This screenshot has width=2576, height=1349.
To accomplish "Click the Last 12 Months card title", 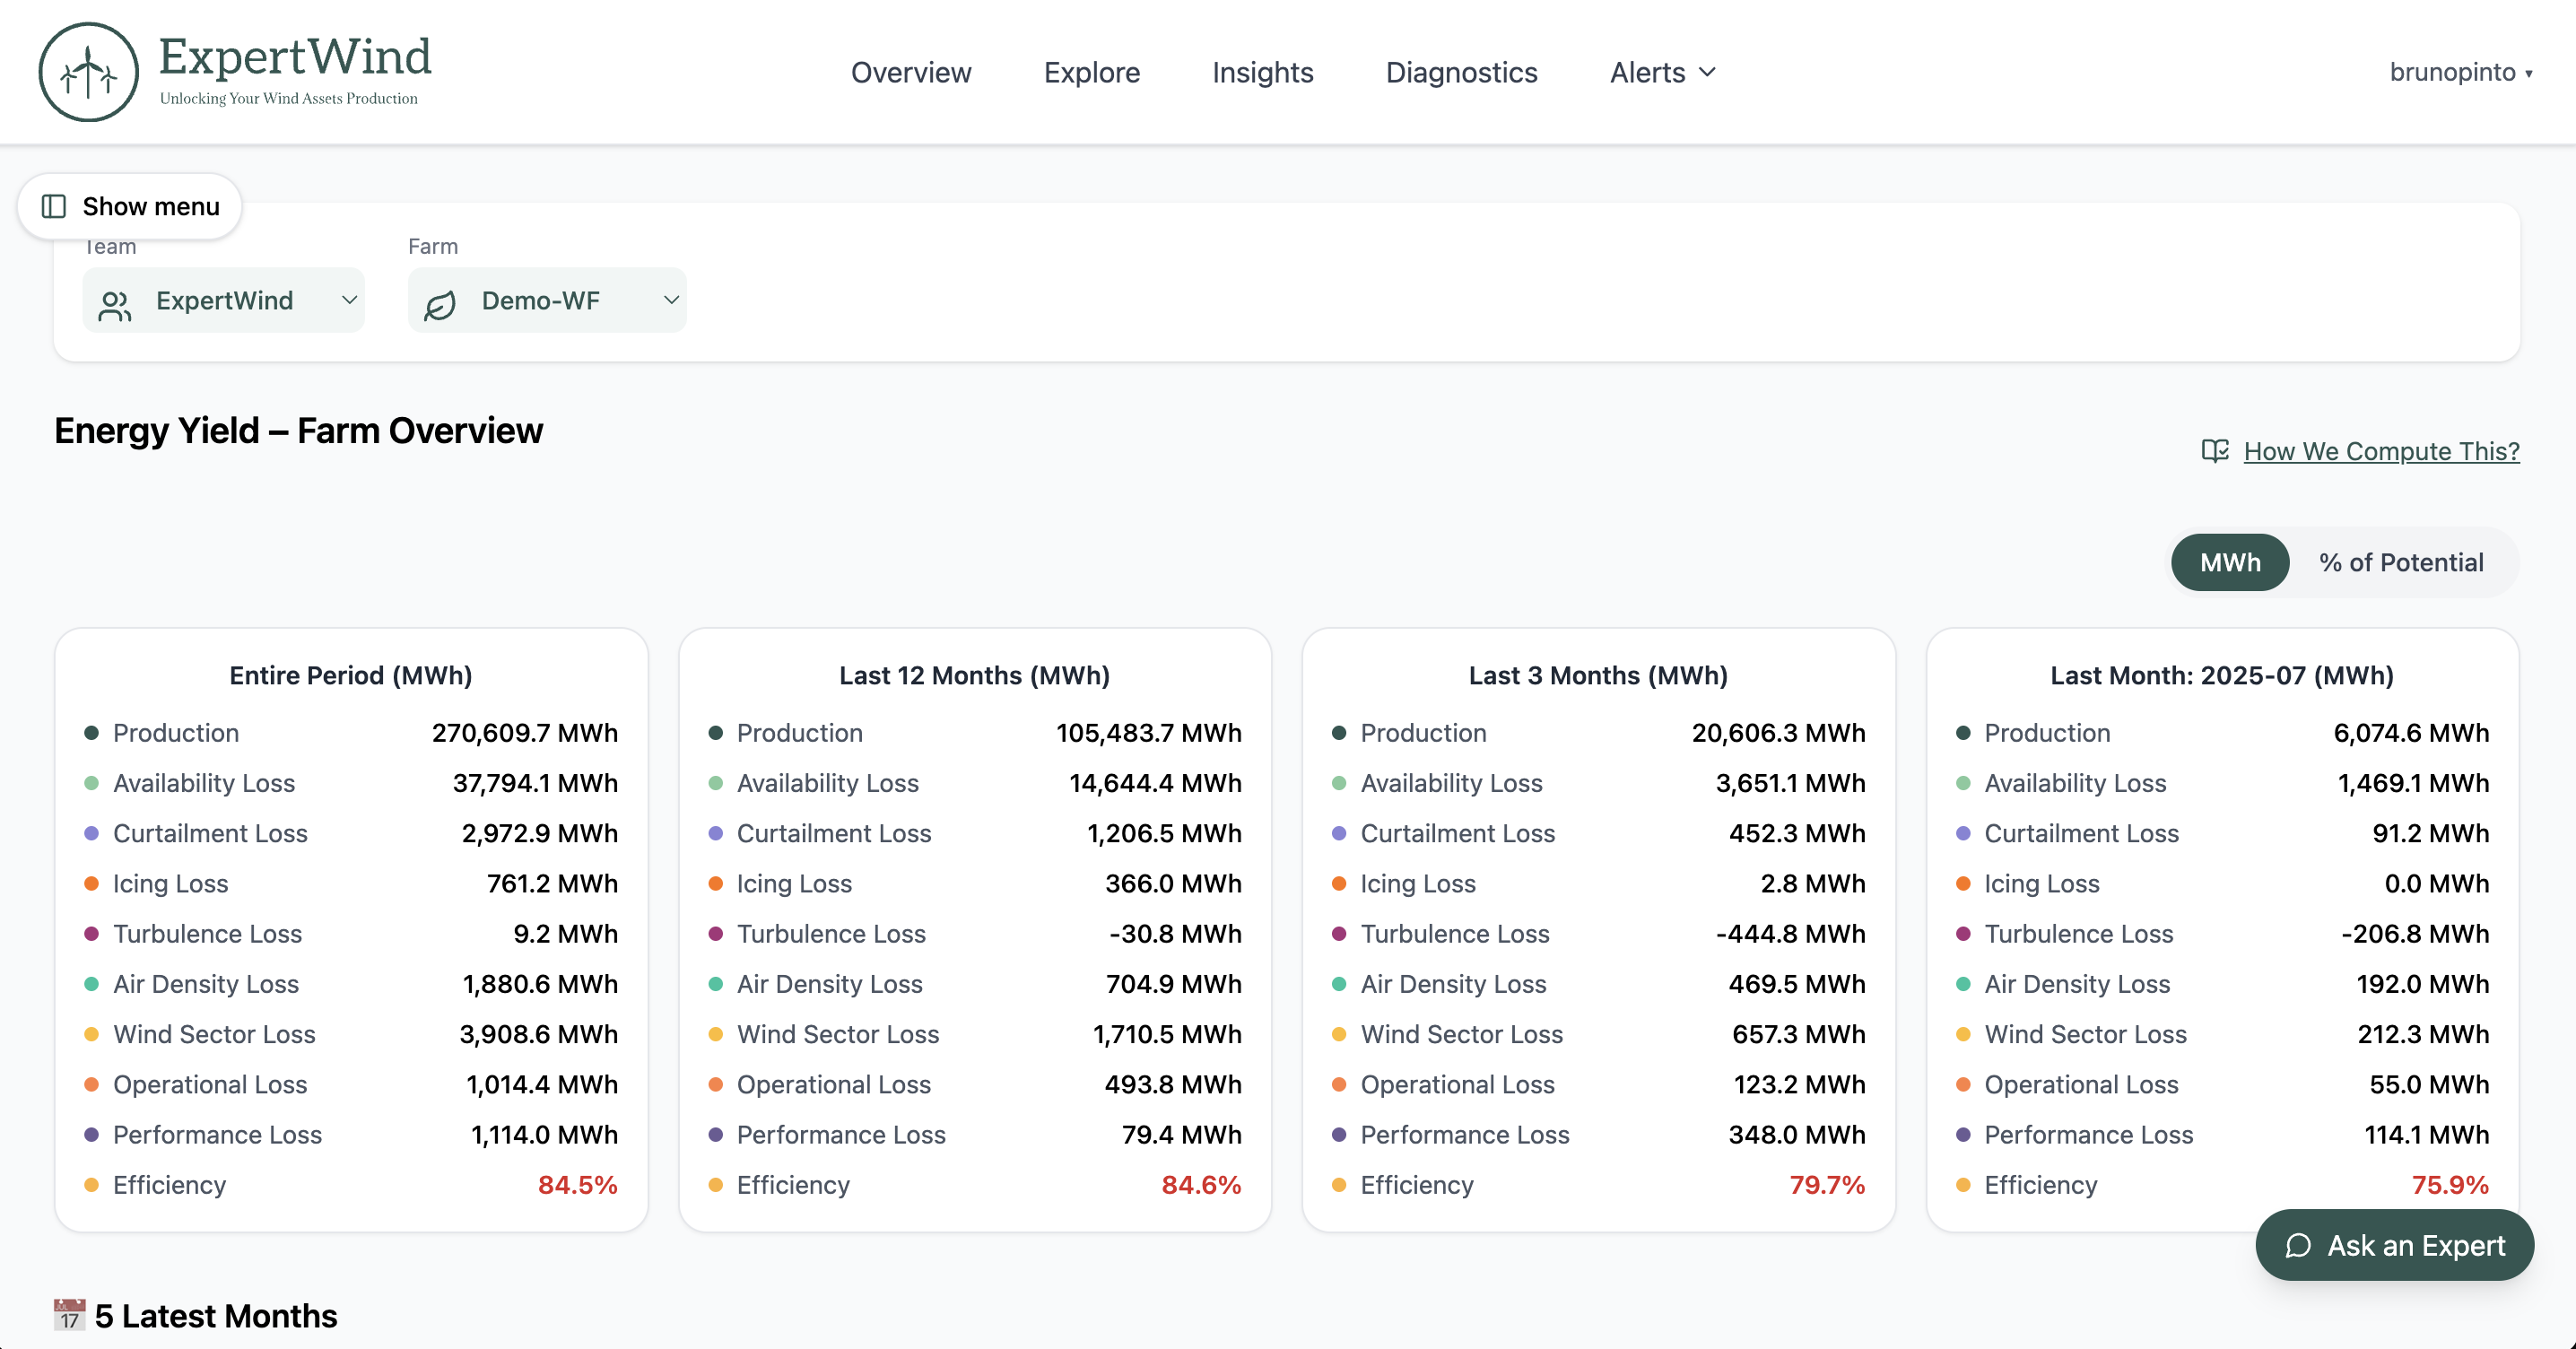I will click(x=974, y=675).
